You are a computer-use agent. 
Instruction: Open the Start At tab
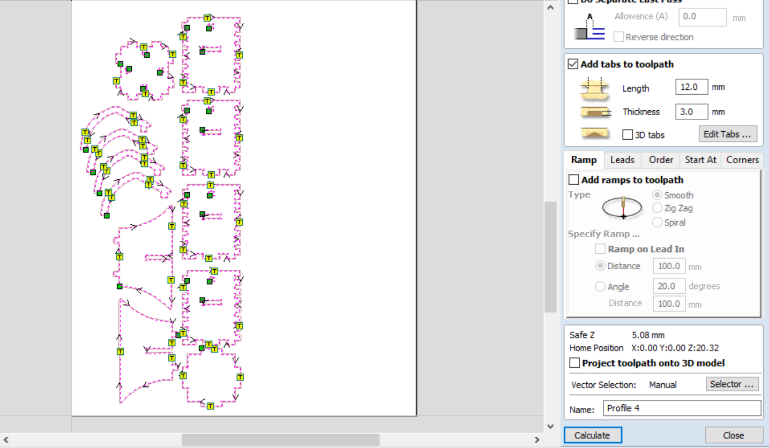[x=700, y=160]
